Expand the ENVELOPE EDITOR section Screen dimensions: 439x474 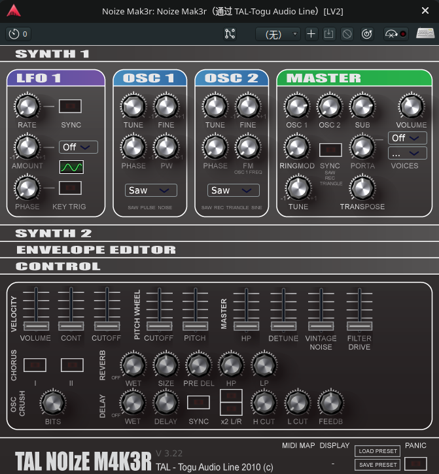pos(219,250)
